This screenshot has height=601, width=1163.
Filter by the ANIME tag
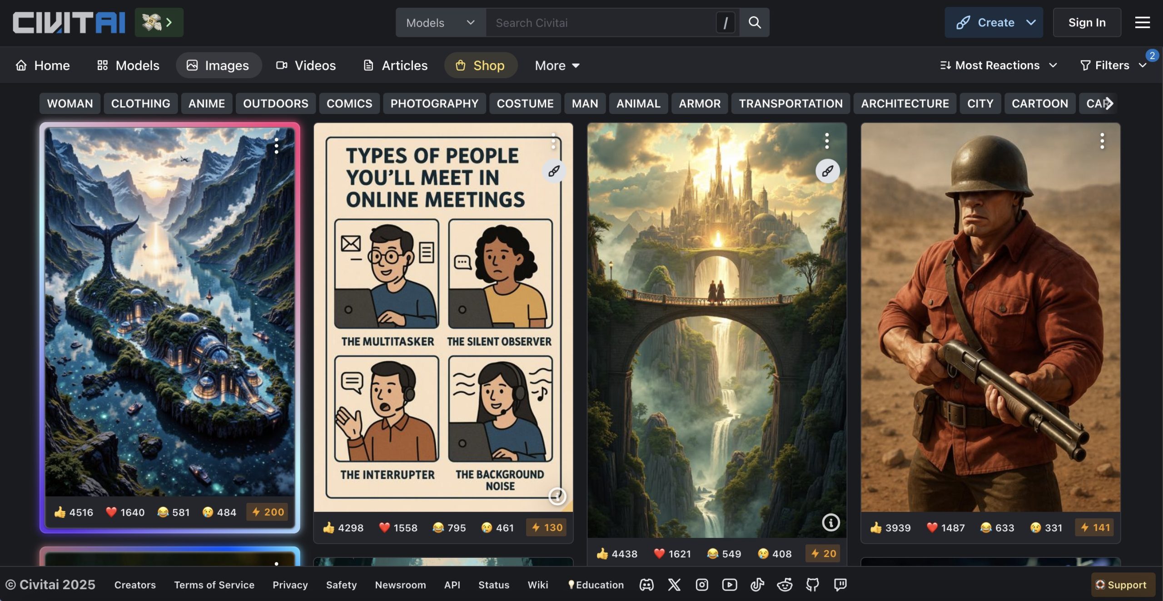tap(207, 104)
